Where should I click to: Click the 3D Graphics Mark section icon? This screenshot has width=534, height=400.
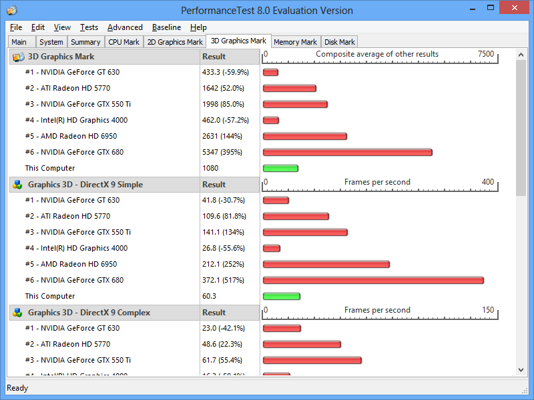19,57
